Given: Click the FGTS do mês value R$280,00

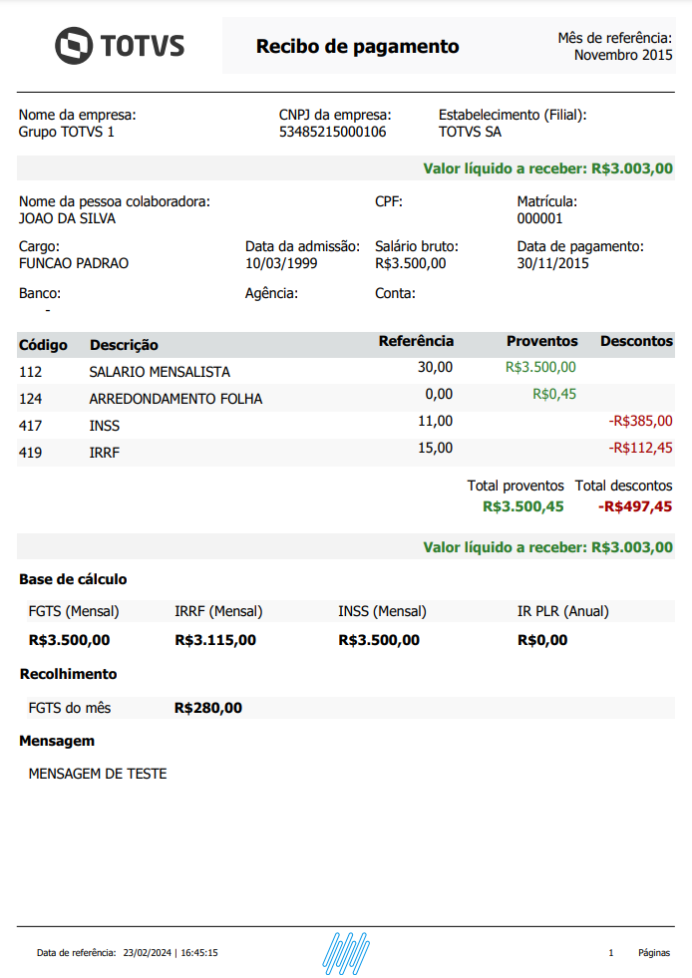Looking at the screenshot, I should coord(207,708).
